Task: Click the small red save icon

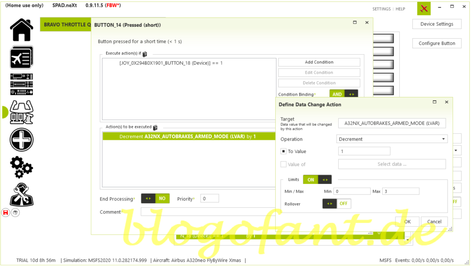Action: (x=6, y=212)
